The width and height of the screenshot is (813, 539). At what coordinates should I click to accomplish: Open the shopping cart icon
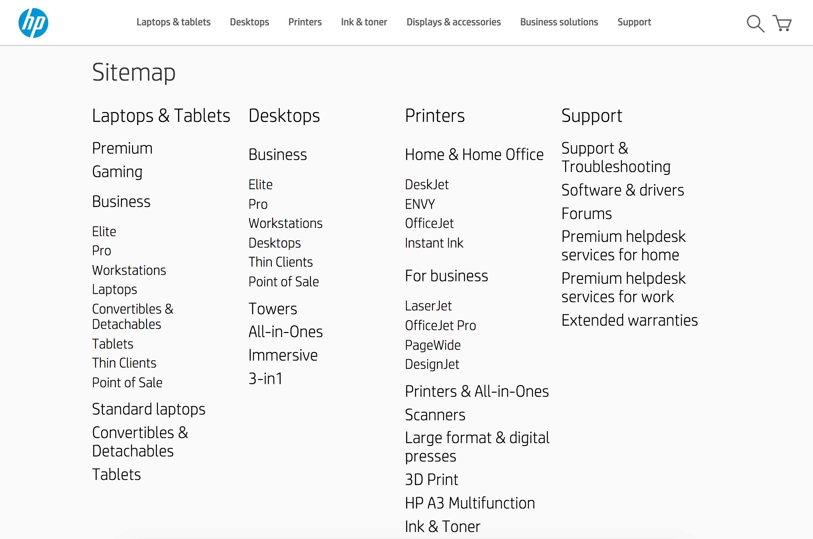click(782, 23)
